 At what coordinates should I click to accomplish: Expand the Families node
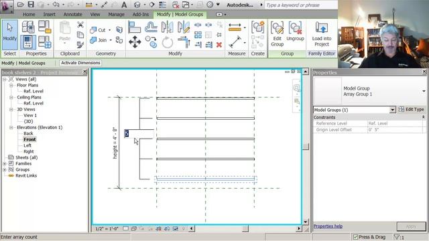5,163
